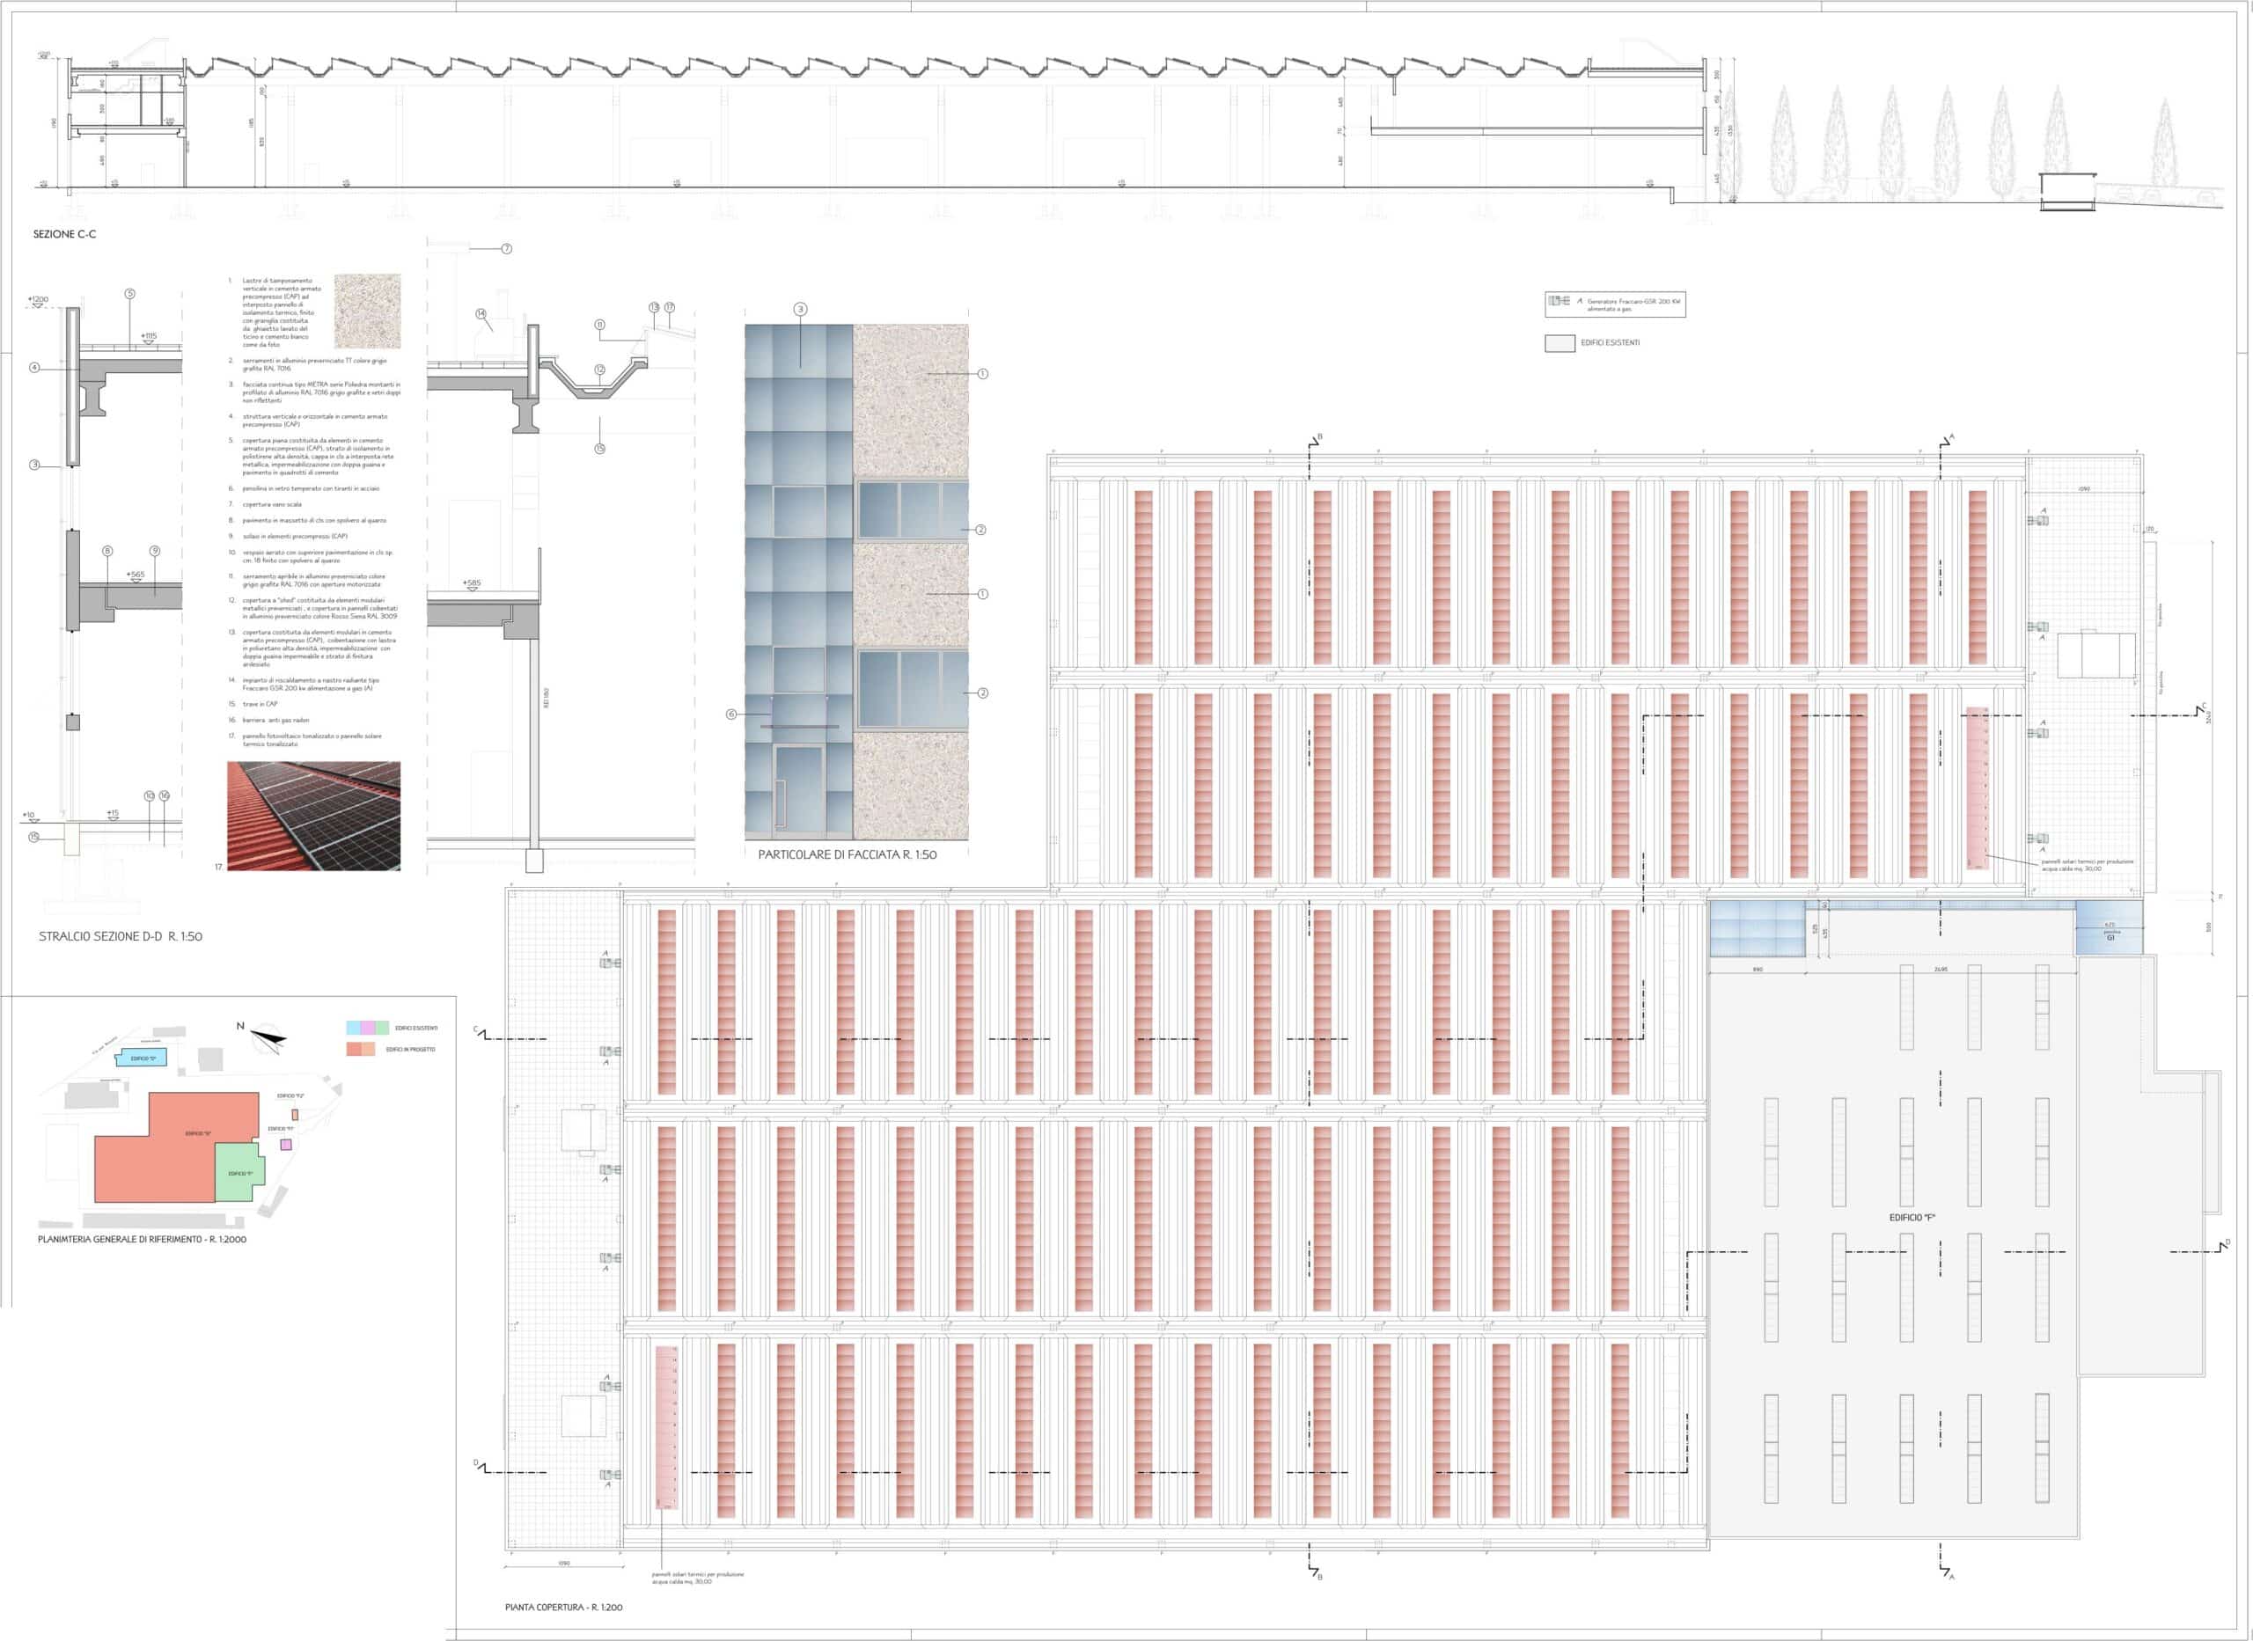This screenshot has height=1641, width=2253.
Task: Click the +1200 elevation marker
Action: 38,299
